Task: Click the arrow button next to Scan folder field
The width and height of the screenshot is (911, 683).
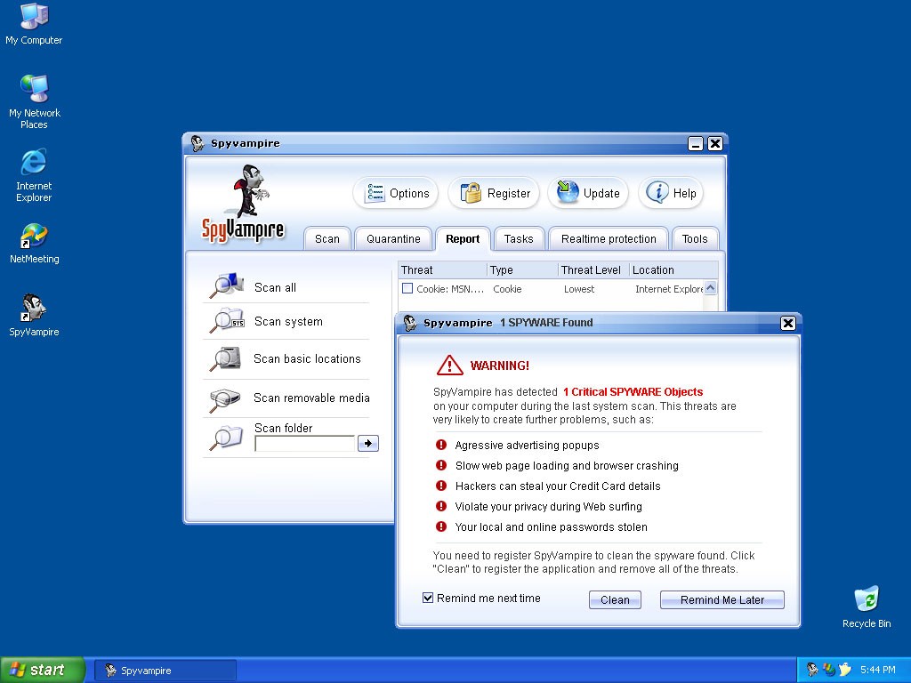Action: [x=367, y=443]
